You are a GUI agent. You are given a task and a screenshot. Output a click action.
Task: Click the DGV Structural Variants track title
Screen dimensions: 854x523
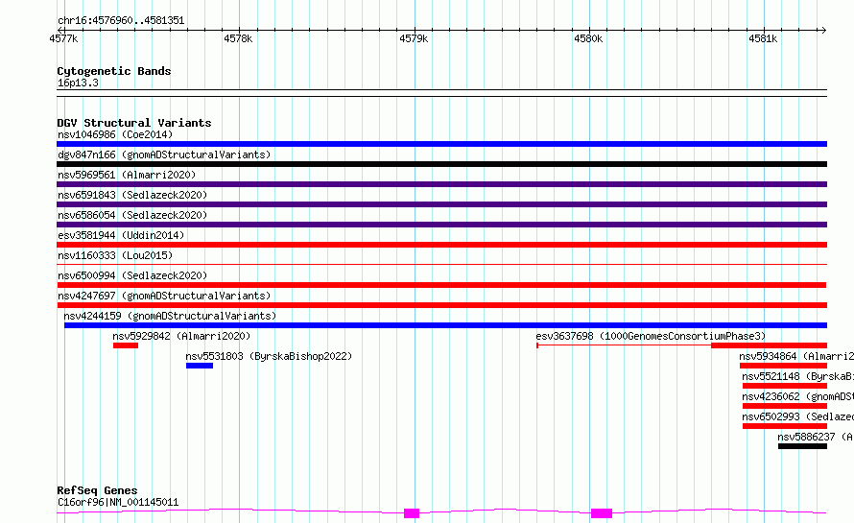coord(134,123)
